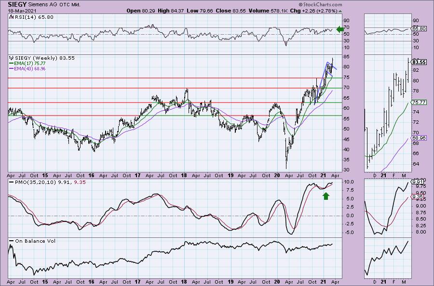This screenshot has width=434, height=286.
Task: Select the SIEGY (Weekly) 83.55 legend
Action: 44,58
